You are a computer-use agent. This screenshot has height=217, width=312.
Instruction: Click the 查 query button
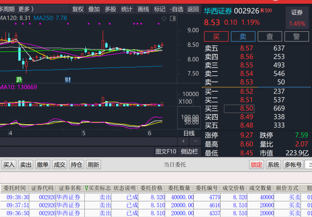pyautogui.click(x=270, y=37)
